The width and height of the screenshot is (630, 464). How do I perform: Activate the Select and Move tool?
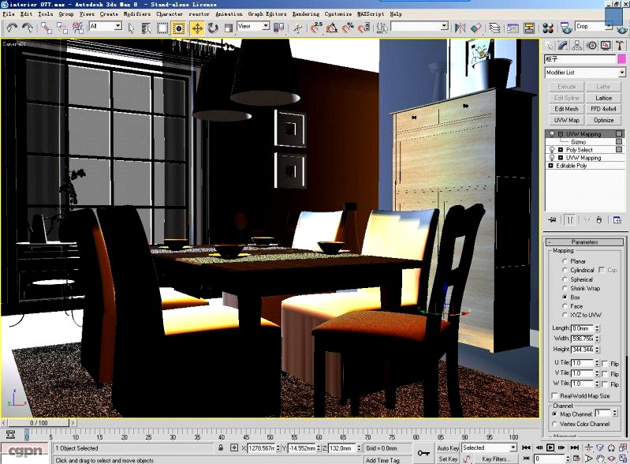197,28
